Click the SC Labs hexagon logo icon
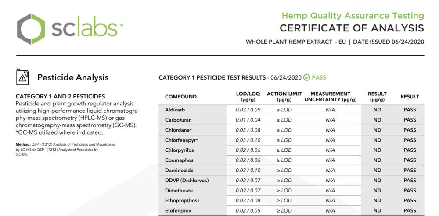Viewport: 439px width, 216px height. (31, 29)
